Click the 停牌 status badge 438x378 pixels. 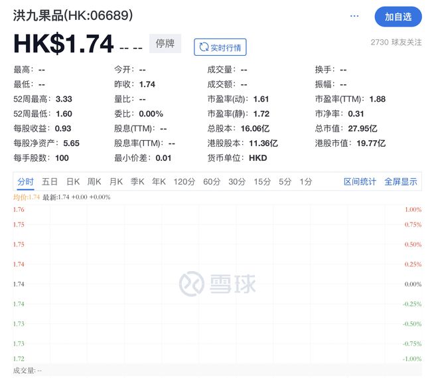tap(165, 44)
